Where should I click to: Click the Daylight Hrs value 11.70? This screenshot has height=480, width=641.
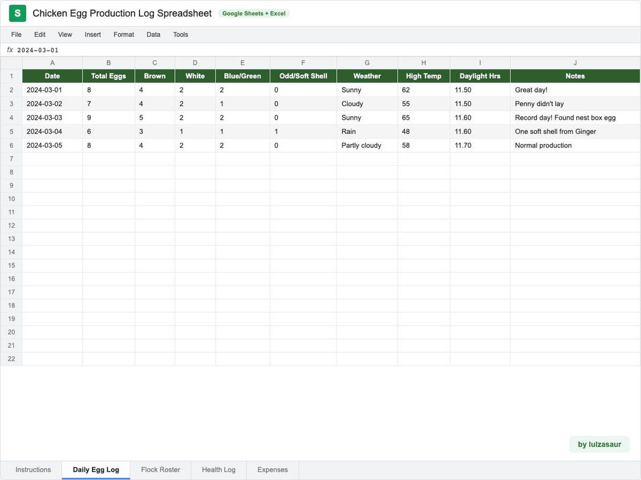click(480, 145)
